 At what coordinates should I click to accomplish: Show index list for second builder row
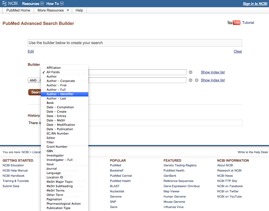(213, 80)
